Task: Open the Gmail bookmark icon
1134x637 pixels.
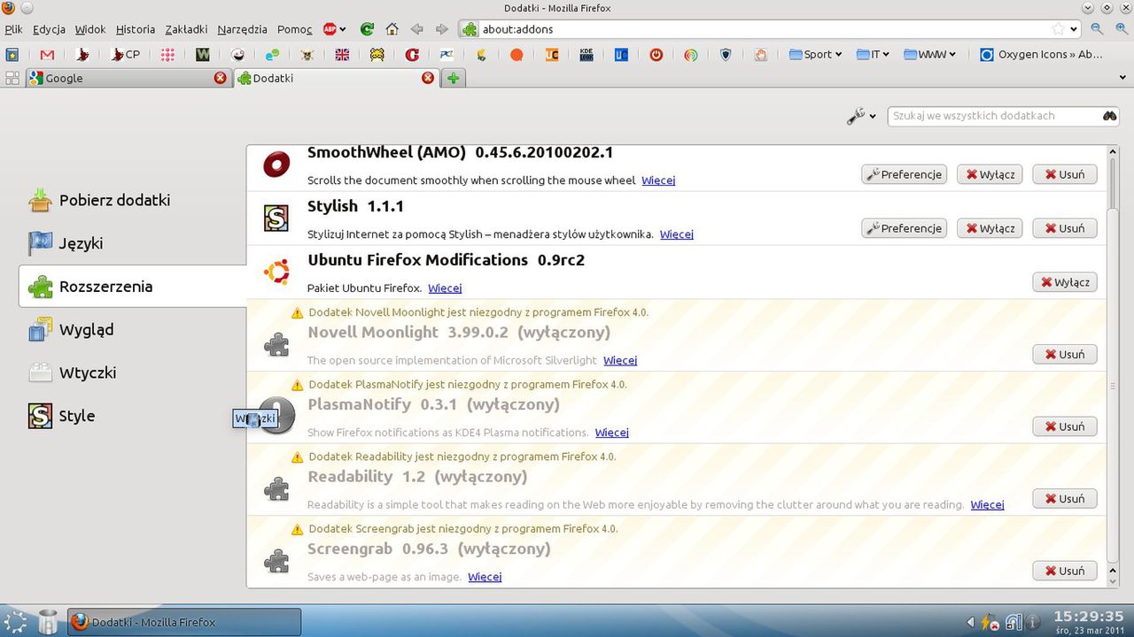Action: (x=47, y=54)
